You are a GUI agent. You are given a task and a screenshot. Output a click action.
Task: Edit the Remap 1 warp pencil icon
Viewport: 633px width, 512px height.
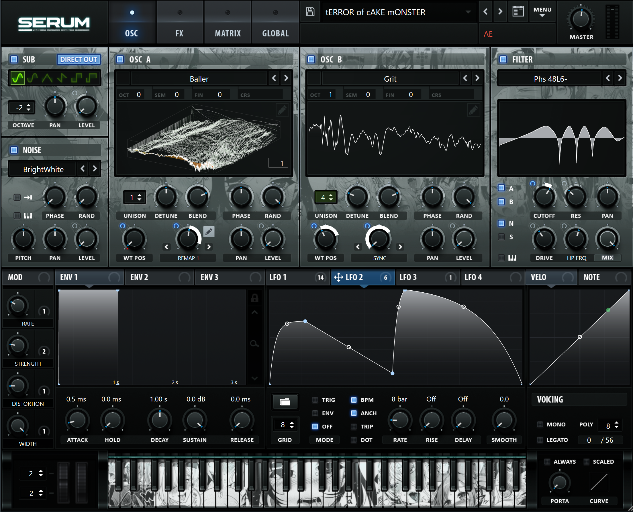point(209,232)
